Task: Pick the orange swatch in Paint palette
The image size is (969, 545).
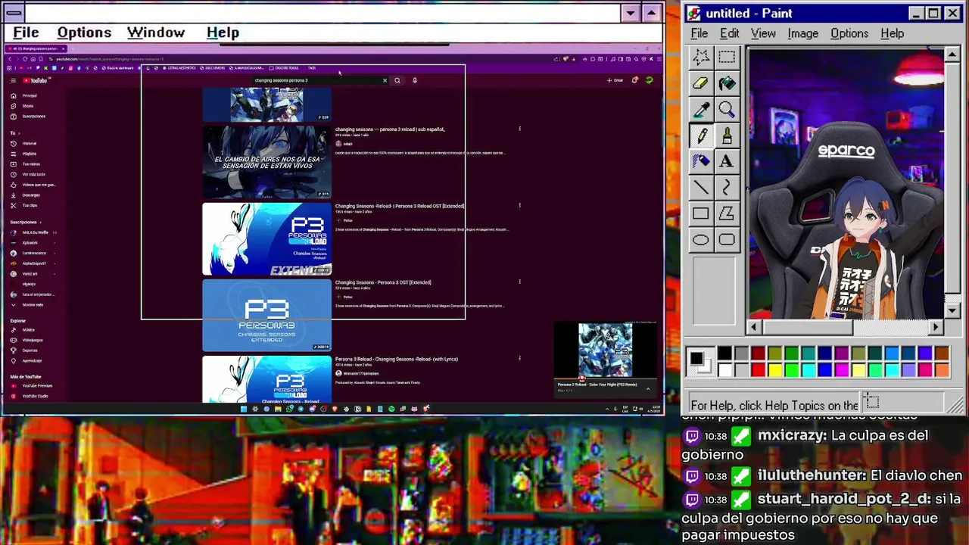Action: pyautogui.click(x=941, y=370)
